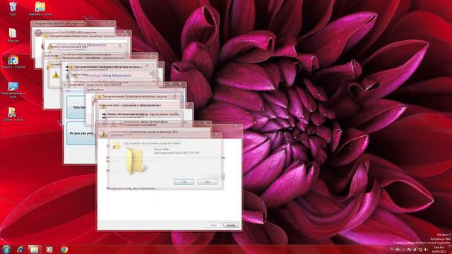This screenshot has height=254, width=452.
Task: Click the 'Data utworzenia' line in delete dialog
Action: pyautogui.click(x=177, y=152)
